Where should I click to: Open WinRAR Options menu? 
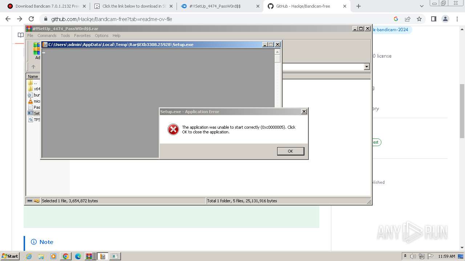click(102, 36)
